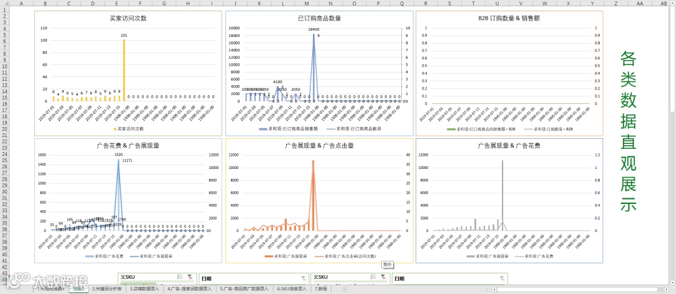Open the 5.广告-商品推广数据录入 sheet tab
Viewport: 676px width, 294px height.
click(x=245, y=289)
